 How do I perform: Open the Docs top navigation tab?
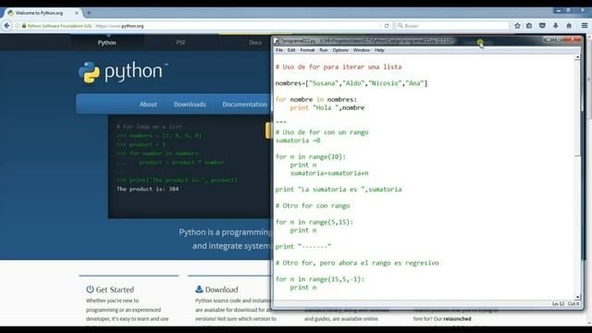coord(255,43)
